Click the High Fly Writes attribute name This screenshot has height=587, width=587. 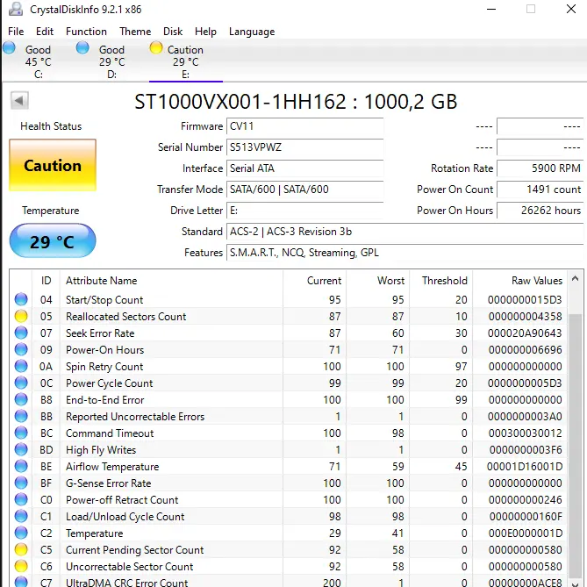(x=101, y=449)
